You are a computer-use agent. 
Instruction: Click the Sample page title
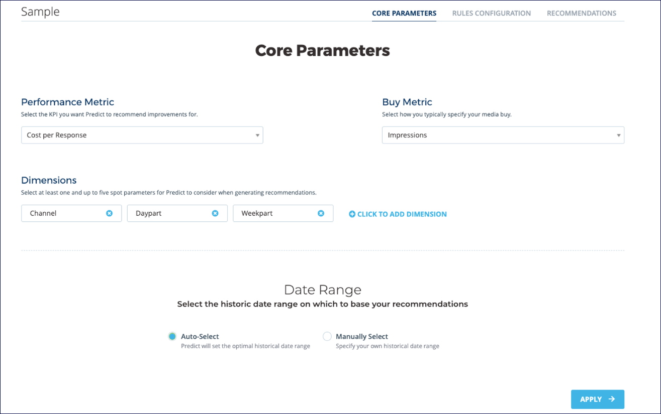coord(40,12)
